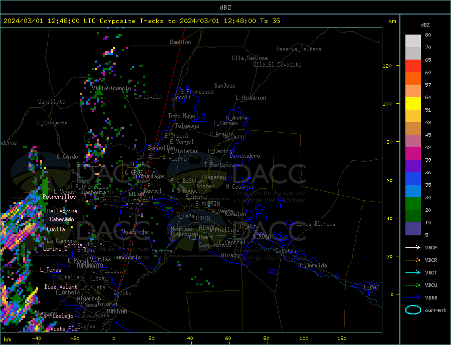Click the timestamp header '2024/03/01 12:48:00 UTC Composite'

(x=69, y=21)
